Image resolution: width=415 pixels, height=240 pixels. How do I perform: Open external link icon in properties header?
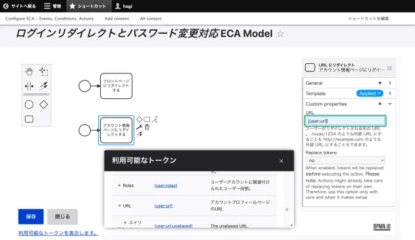[x=389, y=68]
